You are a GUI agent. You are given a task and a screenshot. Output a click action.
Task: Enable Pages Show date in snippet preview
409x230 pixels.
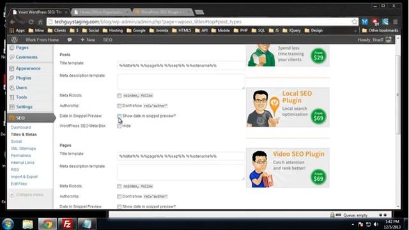[120, 206]
